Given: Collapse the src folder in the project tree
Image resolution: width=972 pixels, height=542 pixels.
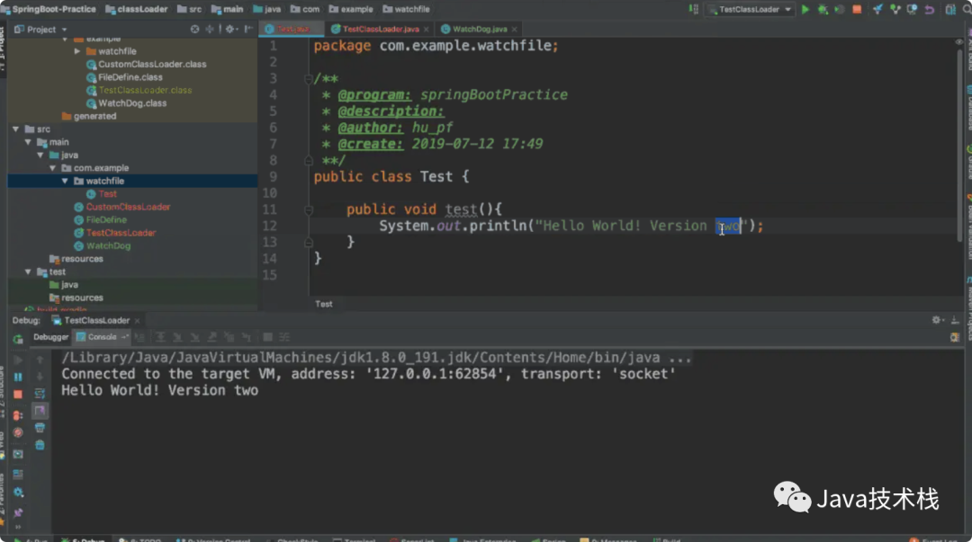Looking at the screenshot, I should [x=15, y=129].
